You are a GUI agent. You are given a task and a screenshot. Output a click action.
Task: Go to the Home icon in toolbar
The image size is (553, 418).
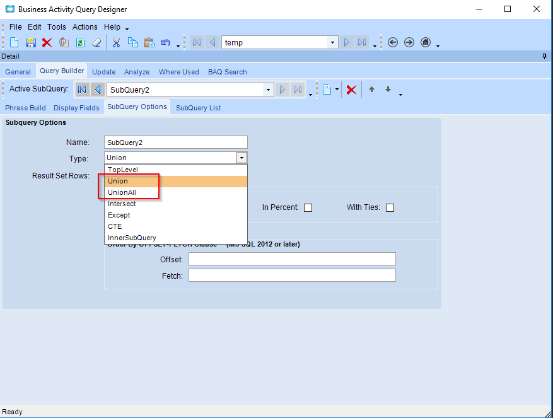click(x=426, y=43)
